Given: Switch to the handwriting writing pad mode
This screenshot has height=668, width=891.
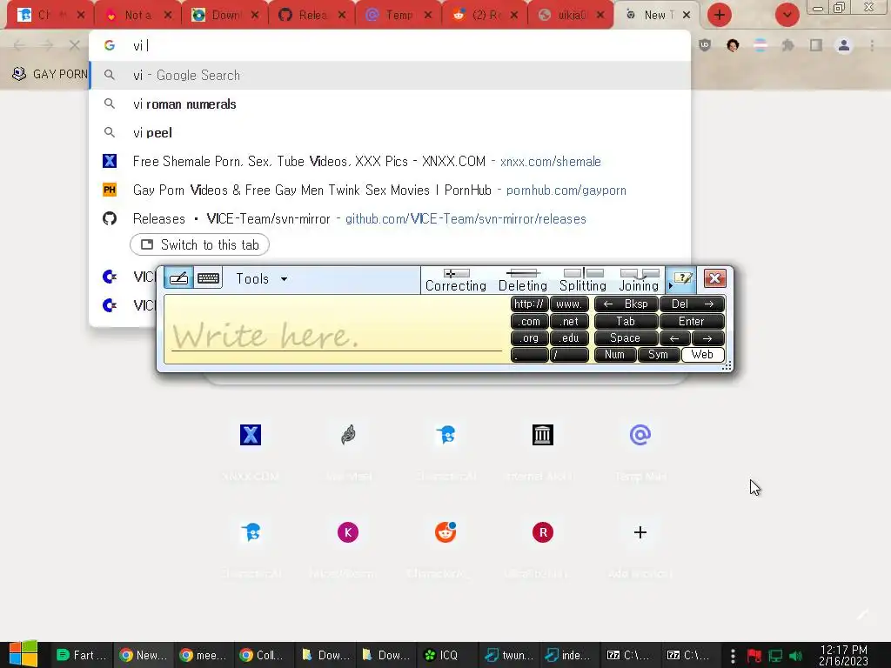Looking at the screenshot, I should 178,278.
